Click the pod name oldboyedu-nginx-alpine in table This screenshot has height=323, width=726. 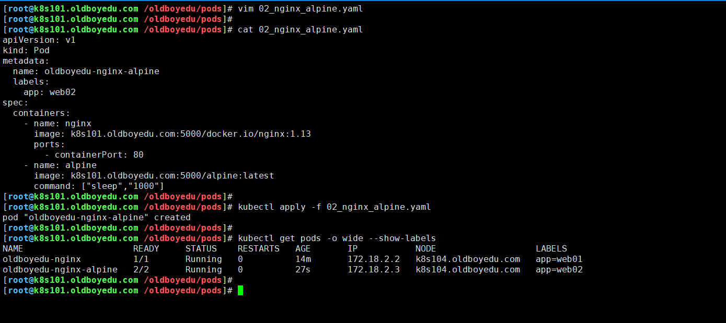pos(60,269)
